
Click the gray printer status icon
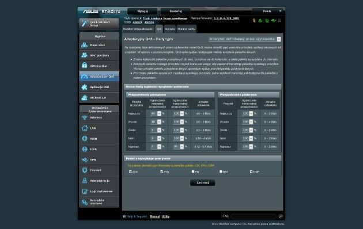click(279, 21)
